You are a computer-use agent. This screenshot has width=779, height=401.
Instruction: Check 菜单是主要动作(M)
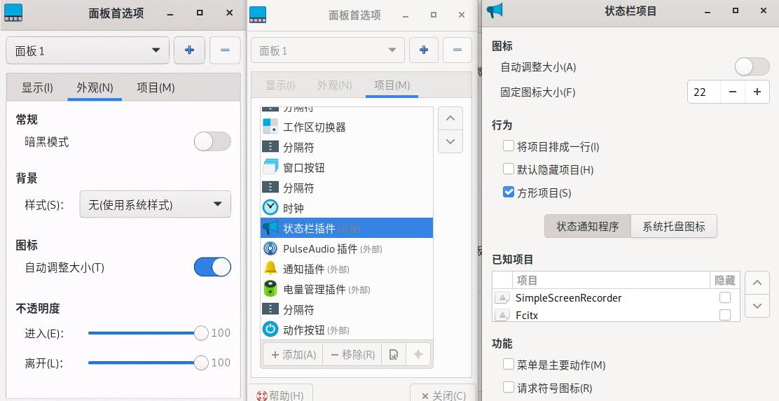tap(508, 365)
